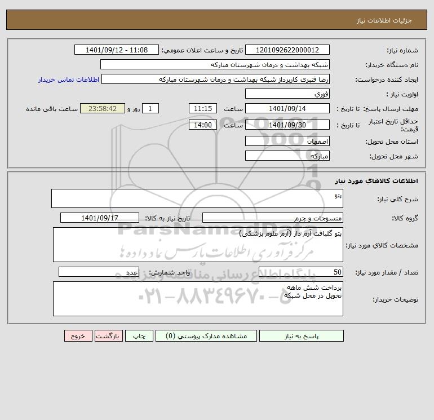Click the label اولویت نیاز

402,94
